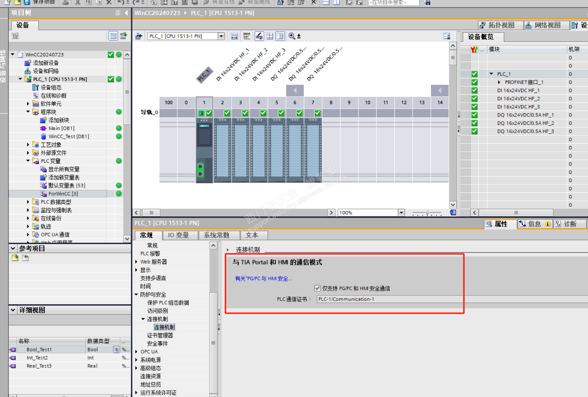Open Main [OB1] block
The width and height of the screenshot is (588, 397).
[x=61, y=128]
